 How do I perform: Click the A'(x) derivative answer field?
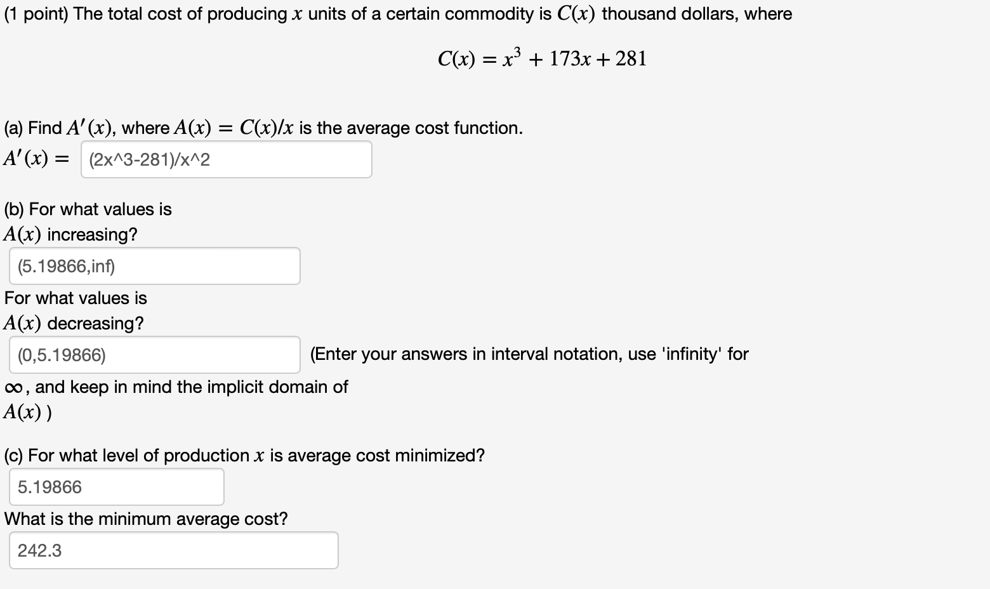tap(225, 159)
